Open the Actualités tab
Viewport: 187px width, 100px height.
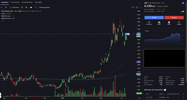coord(38,2)
